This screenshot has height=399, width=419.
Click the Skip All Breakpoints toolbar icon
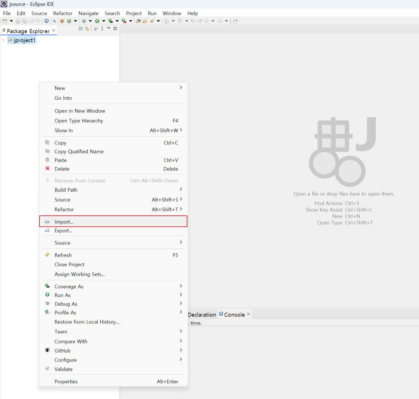click(x=54, y=21)
